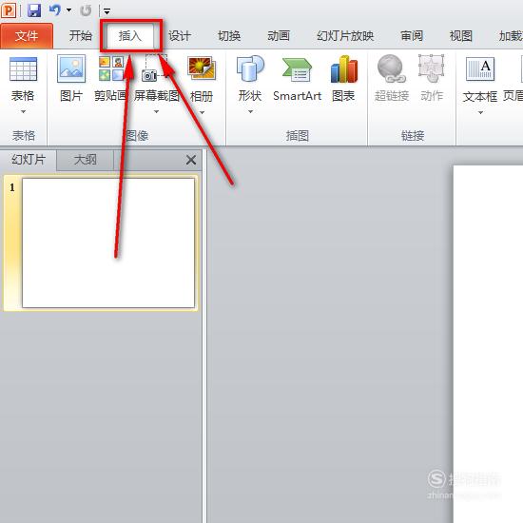The width and height of the screenshot is (523, 523).
Task: Click the SmartArt icon
Action: 297,69
